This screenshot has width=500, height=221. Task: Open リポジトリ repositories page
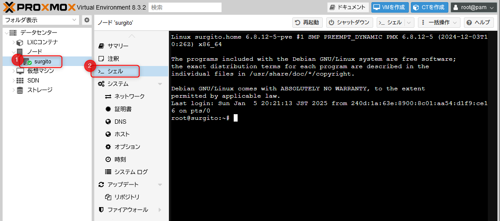tap(126, 197)
